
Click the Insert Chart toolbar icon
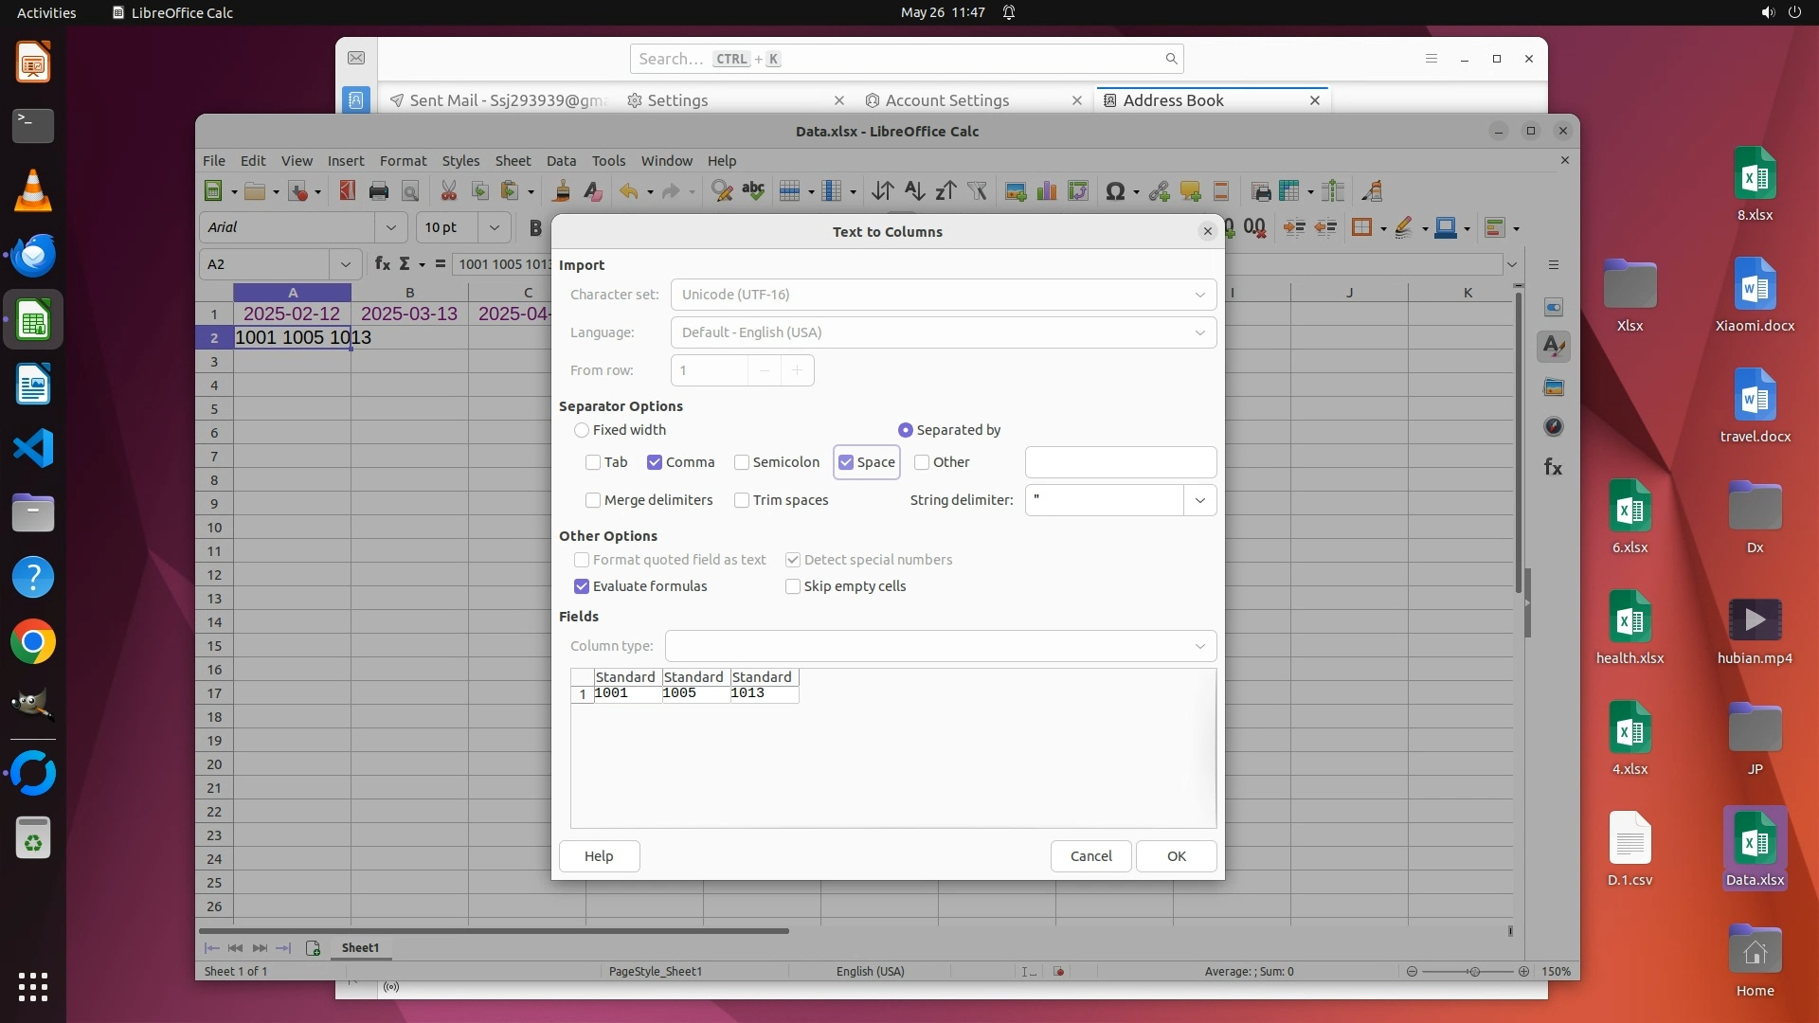(x=1047, y=191)
